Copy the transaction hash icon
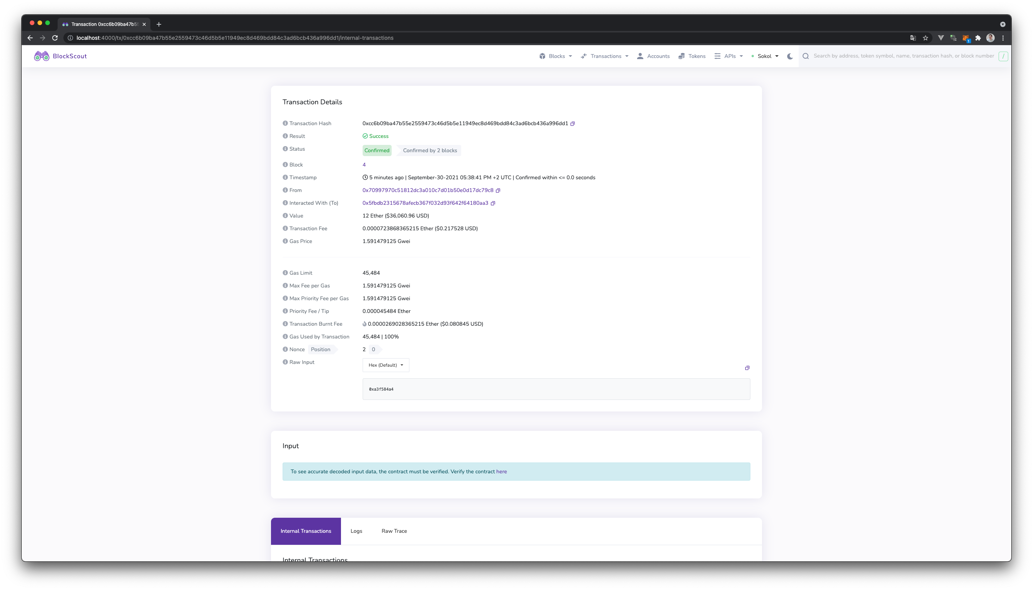1033x590 pixels. pyautogui.click(x=573, y=124)
